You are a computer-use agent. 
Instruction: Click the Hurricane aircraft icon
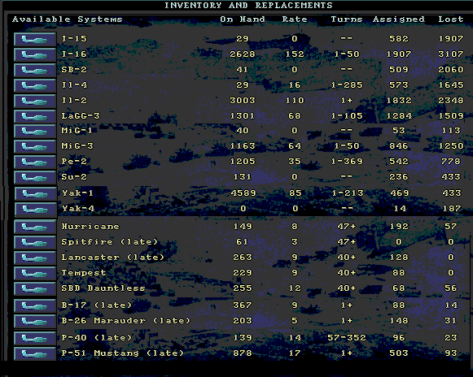tap(35, 227)
